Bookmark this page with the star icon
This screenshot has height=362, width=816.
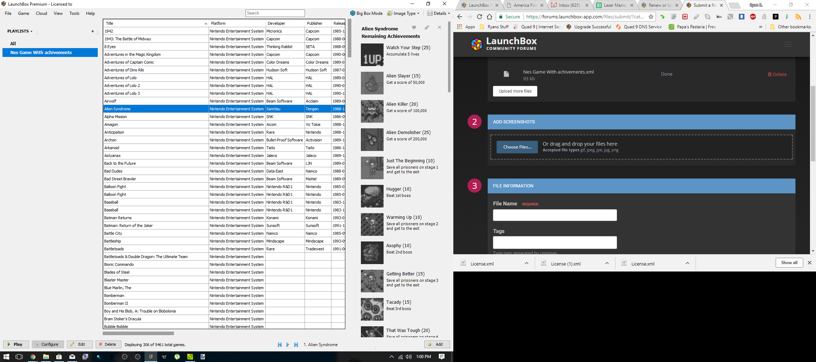651,17
